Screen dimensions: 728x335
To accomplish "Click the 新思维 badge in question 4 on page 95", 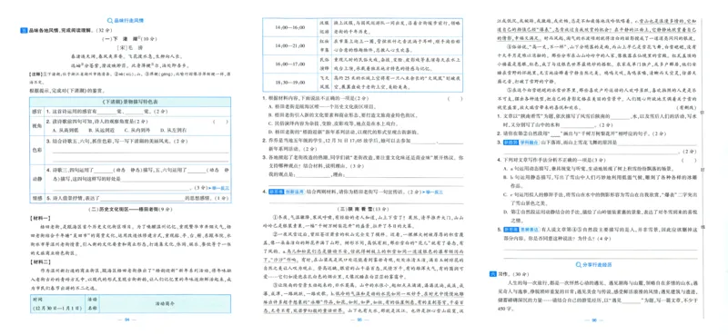I will coord(276,191).
